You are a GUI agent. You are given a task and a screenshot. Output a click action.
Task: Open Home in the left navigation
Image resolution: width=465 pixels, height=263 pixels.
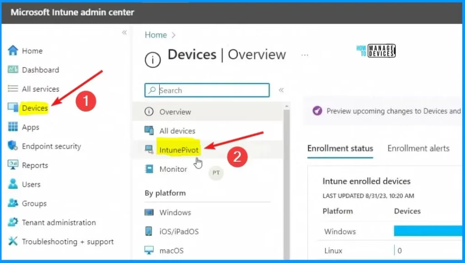[x=32, y=51]
